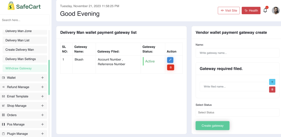Screen dimensions: 281x137
Task: Click the Create gateway button
Action: (212, 125)
